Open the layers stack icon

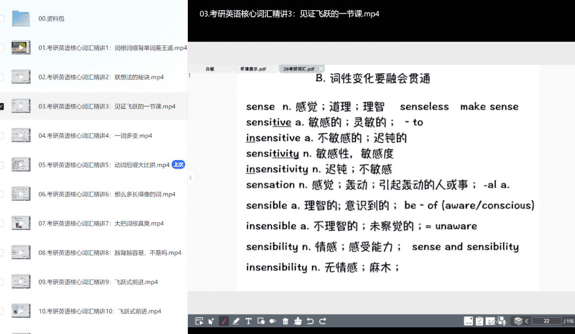(517, 321)
